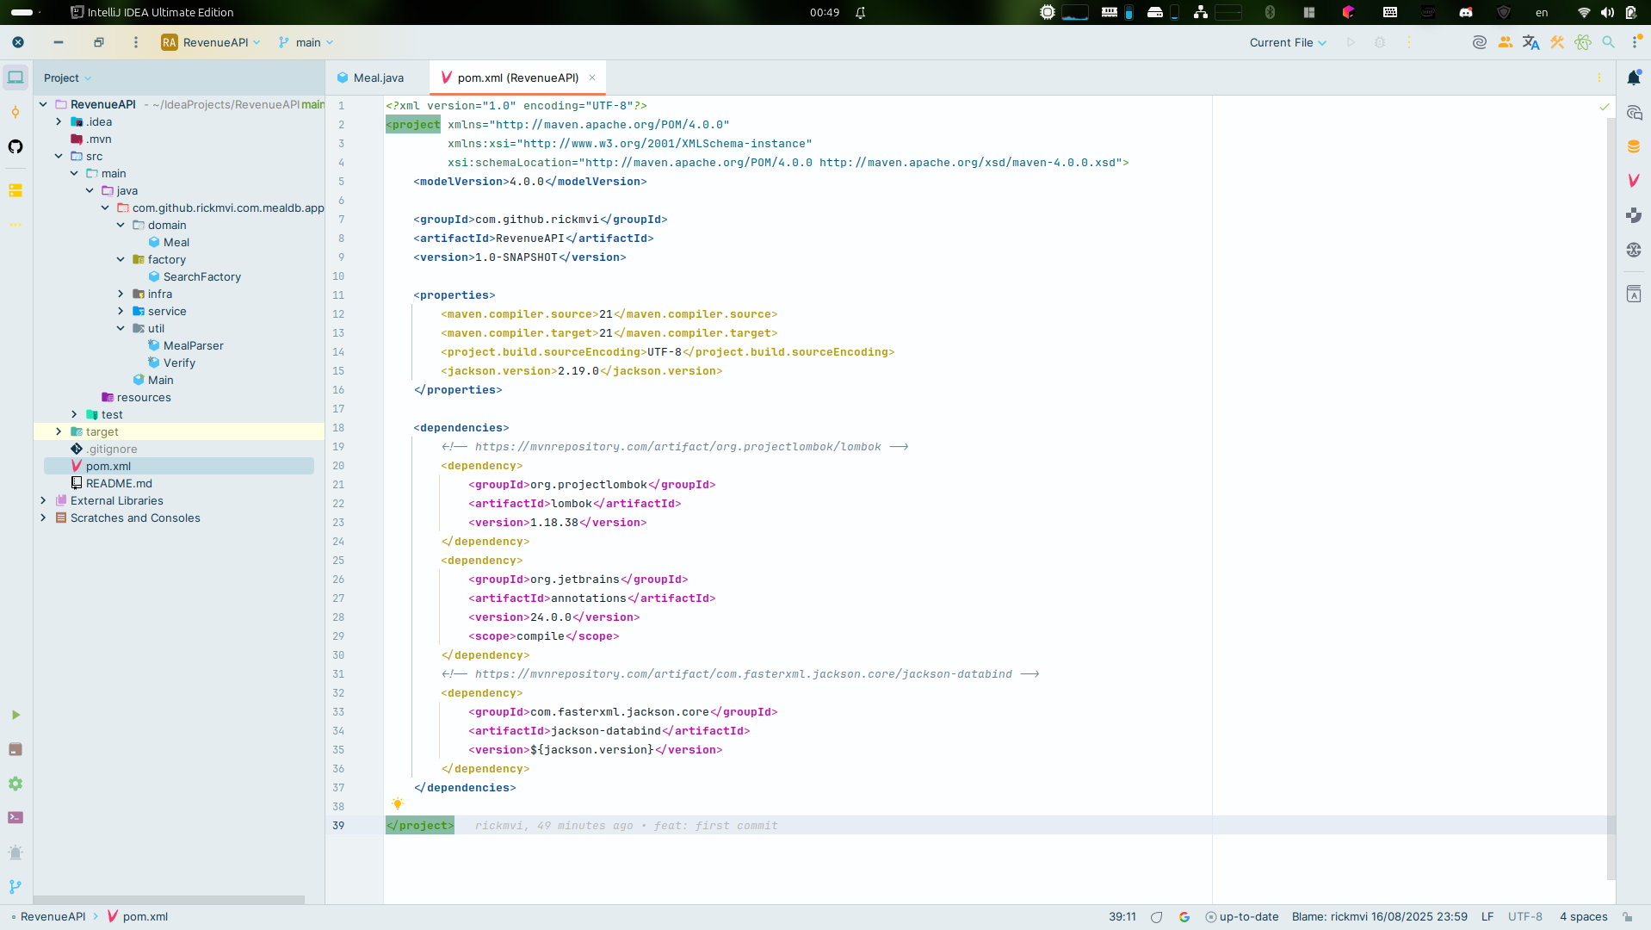Click the Google icon in status bar
1651x930 pixels.
tap(1184, 917)
